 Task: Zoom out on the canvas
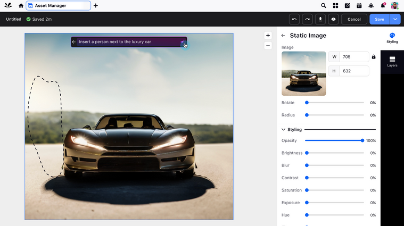click(x=268, y=46)
